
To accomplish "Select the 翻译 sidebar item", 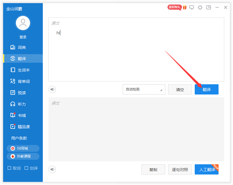I will coord(23,59).
